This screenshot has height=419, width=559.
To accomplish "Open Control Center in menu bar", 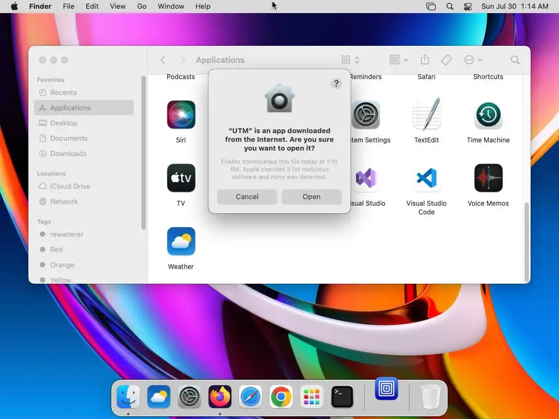I will pos(468,7).
